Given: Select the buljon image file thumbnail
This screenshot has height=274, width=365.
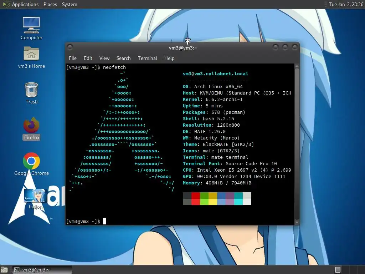Looking at the screenshot, I should [x=35, y=196].
